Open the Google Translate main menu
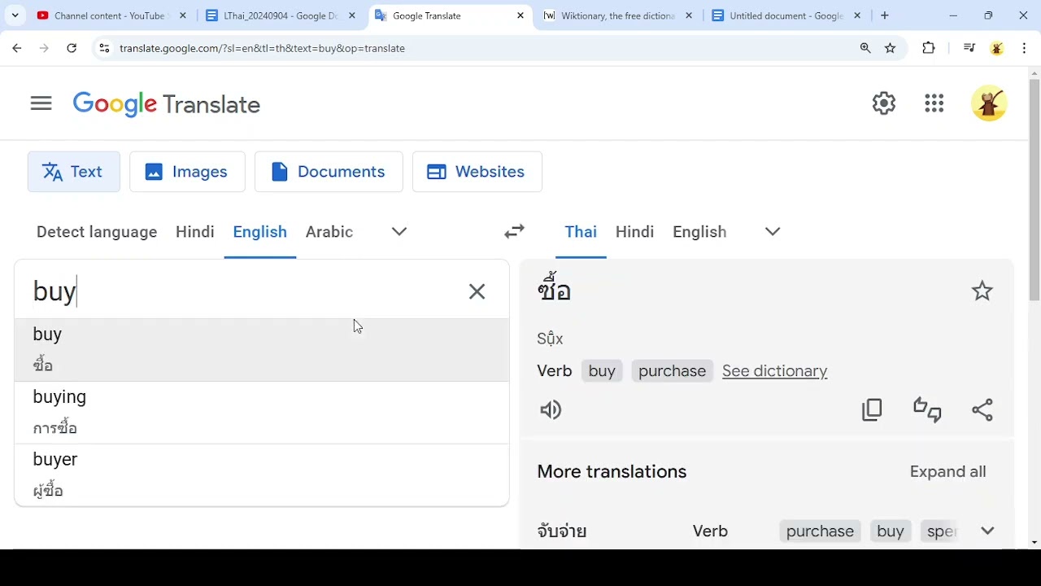This screenshot has height=586, width=1041. tap(41, 103)
